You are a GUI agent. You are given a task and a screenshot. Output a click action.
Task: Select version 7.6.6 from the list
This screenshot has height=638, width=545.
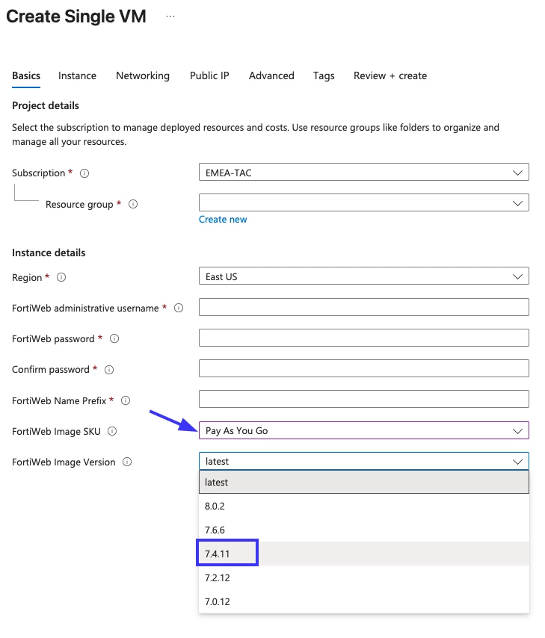[x=364, y=530]
